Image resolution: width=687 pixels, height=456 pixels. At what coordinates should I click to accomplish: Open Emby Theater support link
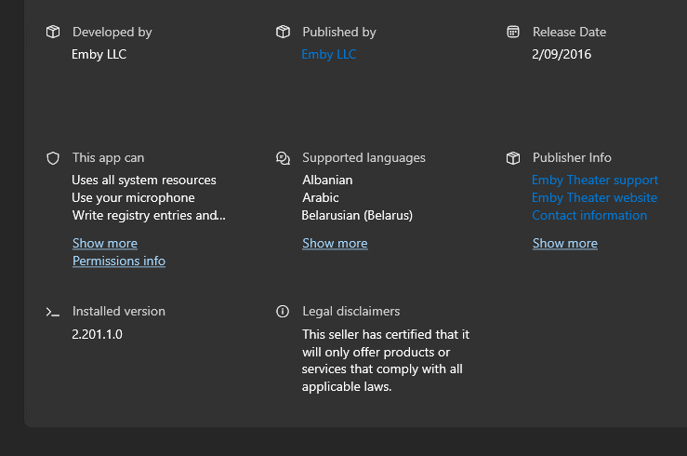[x=595, y=180]
